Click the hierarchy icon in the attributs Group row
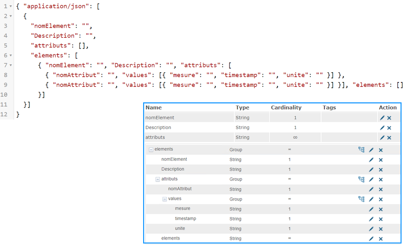 [x=361, y=179]
